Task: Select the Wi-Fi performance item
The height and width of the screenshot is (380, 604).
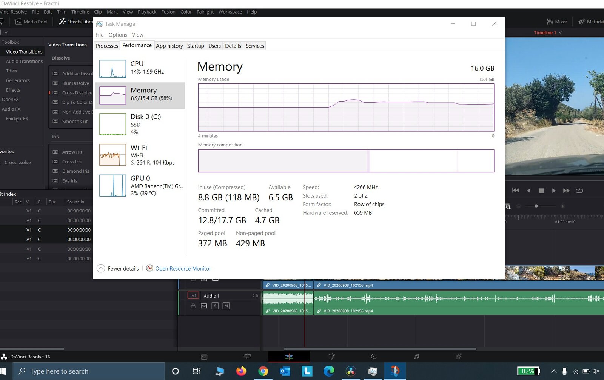Action: [x=140, y=155]
